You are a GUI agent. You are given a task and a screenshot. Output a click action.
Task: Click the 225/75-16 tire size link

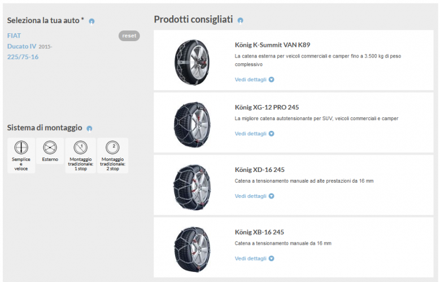coord(23,57)
